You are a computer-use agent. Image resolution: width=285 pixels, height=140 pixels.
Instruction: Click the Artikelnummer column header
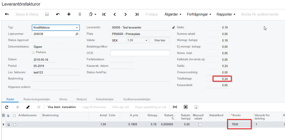[29, 117]
